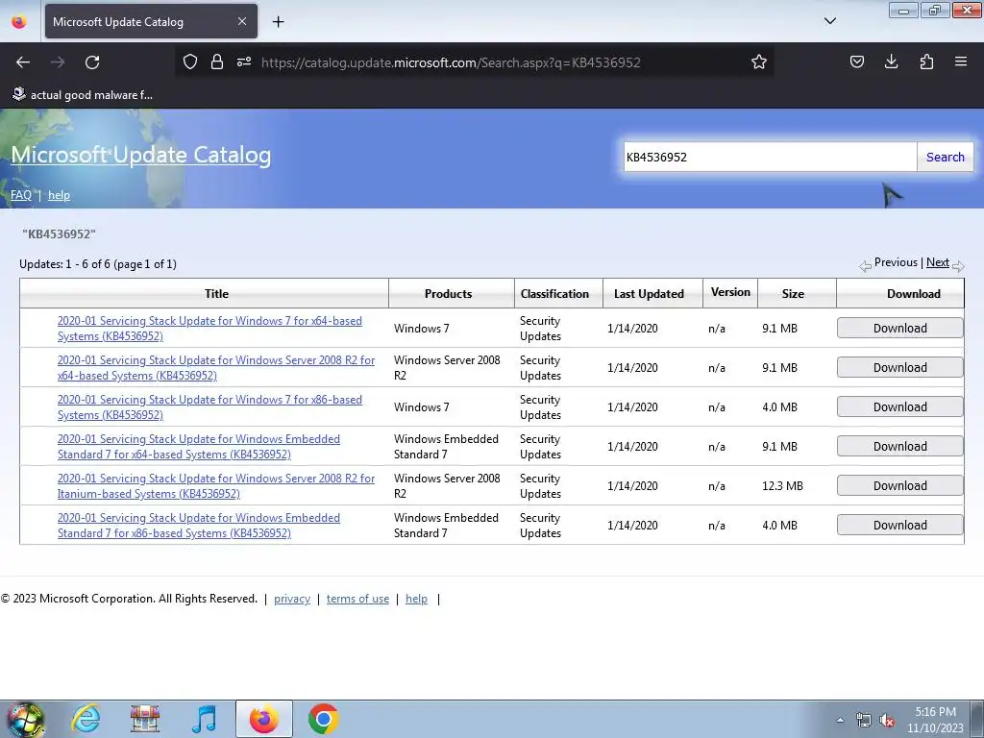Go to Next results page
Image resolution: width=984 pixels, height=738 pixels.
(x=938, y=262)
